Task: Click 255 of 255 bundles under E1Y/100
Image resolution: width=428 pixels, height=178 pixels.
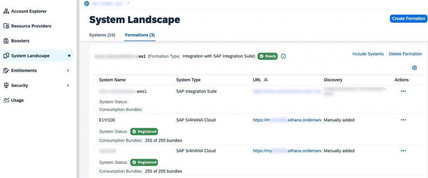Action: (163, 141)
